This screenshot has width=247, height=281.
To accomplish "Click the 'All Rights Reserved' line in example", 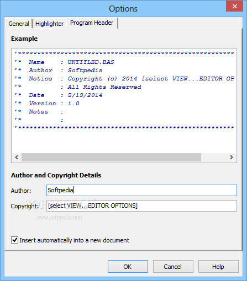I will coord(104,87).
